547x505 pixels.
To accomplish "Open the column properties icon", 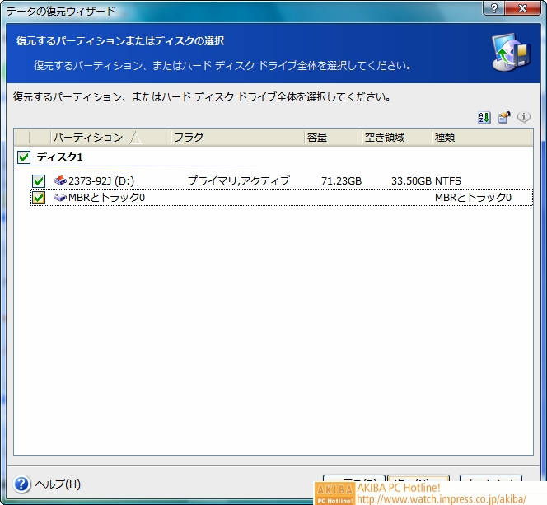I will point(504,118).
